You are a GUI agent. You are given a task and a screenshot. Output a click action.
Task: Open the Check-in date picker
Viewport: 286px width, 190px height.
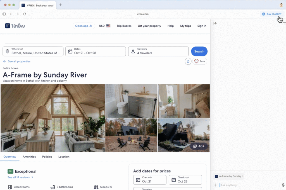149,180
